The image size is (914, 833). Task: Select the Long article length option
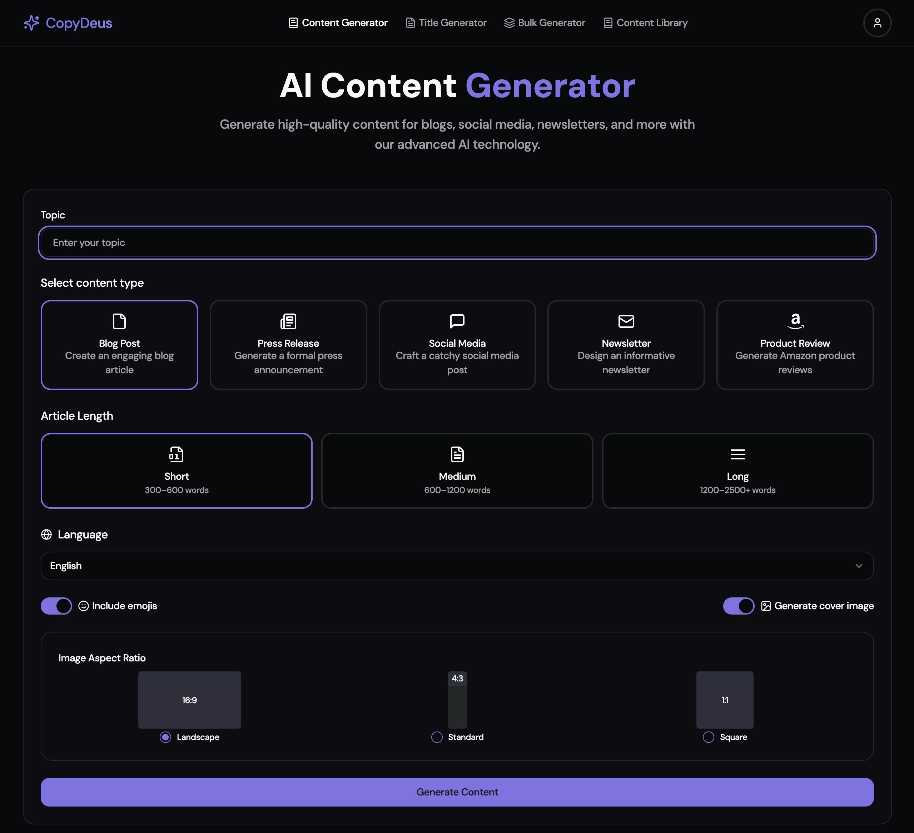[x=737, y=470]
